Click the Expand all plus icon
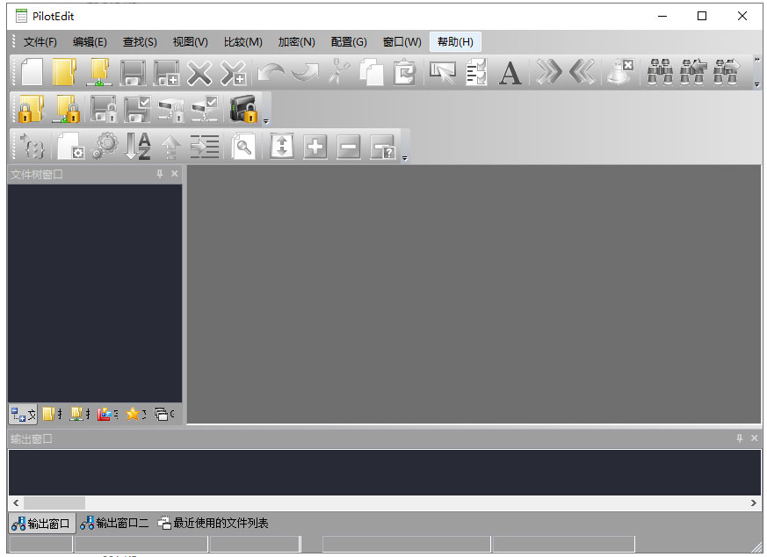This screenshot has height=557, width=767. [315, 147]
